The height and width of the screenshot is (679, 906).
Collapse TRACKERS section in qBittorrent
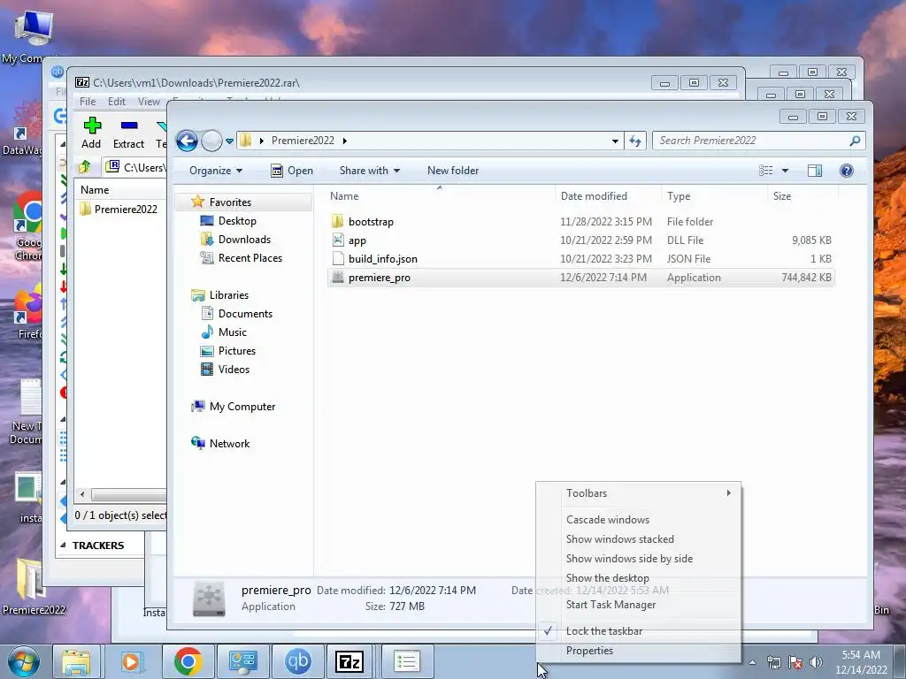pos(63,545)
